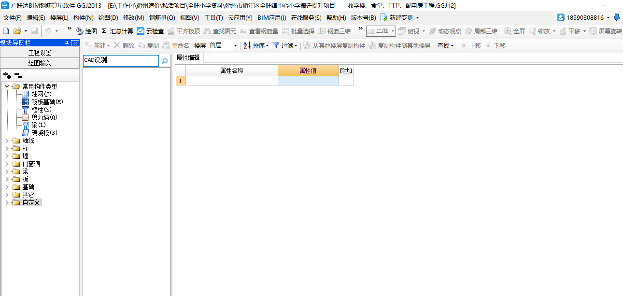Click the expand-all plus icon
The image size is (623, 296).
(7, 75)
